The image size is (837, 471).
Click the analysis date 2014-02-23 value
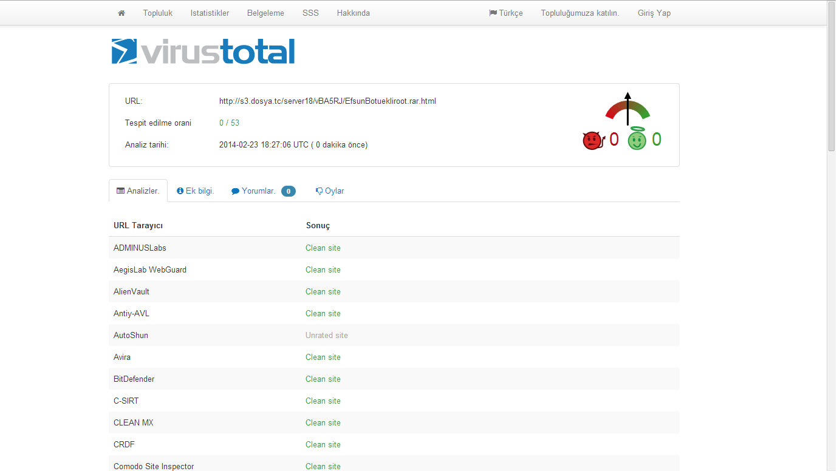point(293,145)
